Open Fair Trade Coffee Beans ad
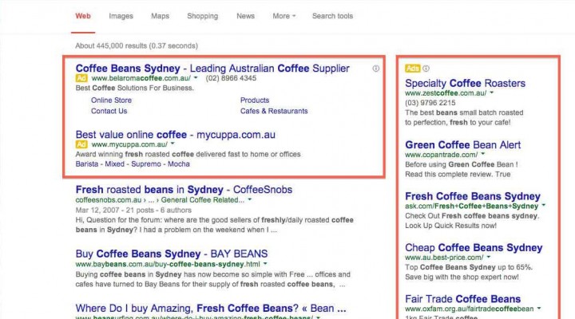The height and width of the screenshot is (319, 575). pos(462,299)
